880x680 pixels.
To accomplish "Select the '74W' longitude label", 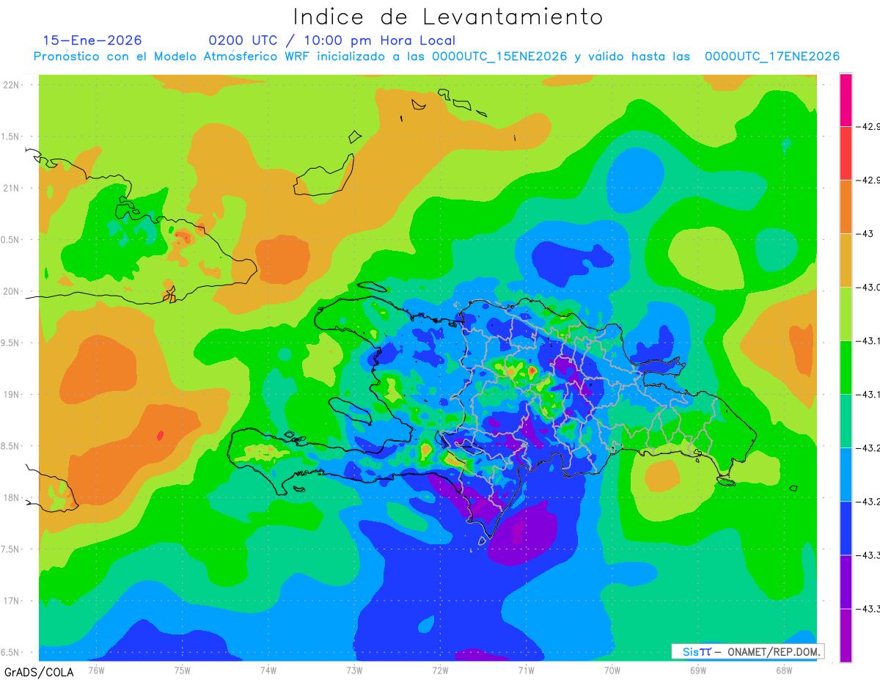I will pyautogui.click(x=268, y=669).
